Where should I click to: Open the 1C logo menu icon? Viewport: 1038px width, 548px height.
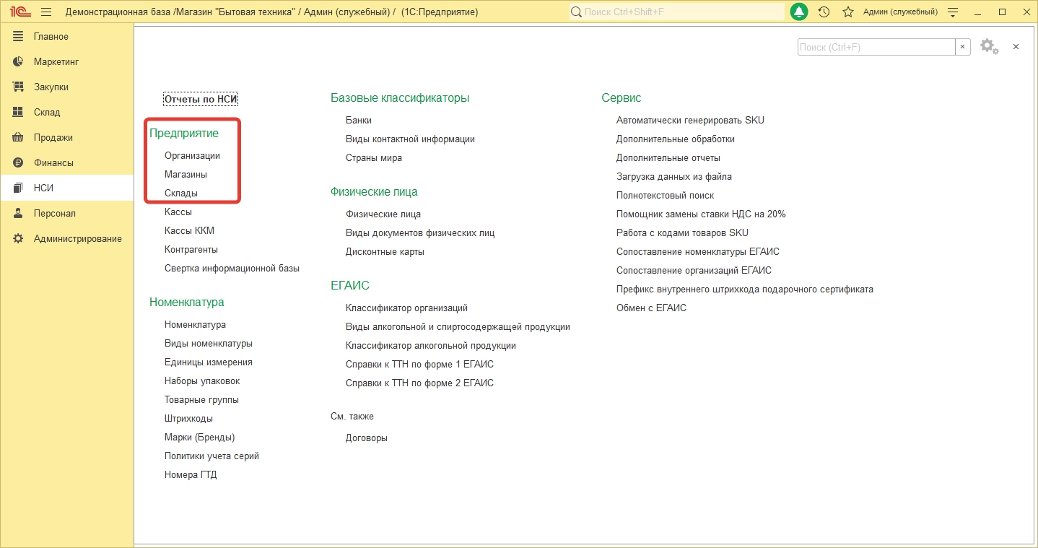click(x=19, y=12)
